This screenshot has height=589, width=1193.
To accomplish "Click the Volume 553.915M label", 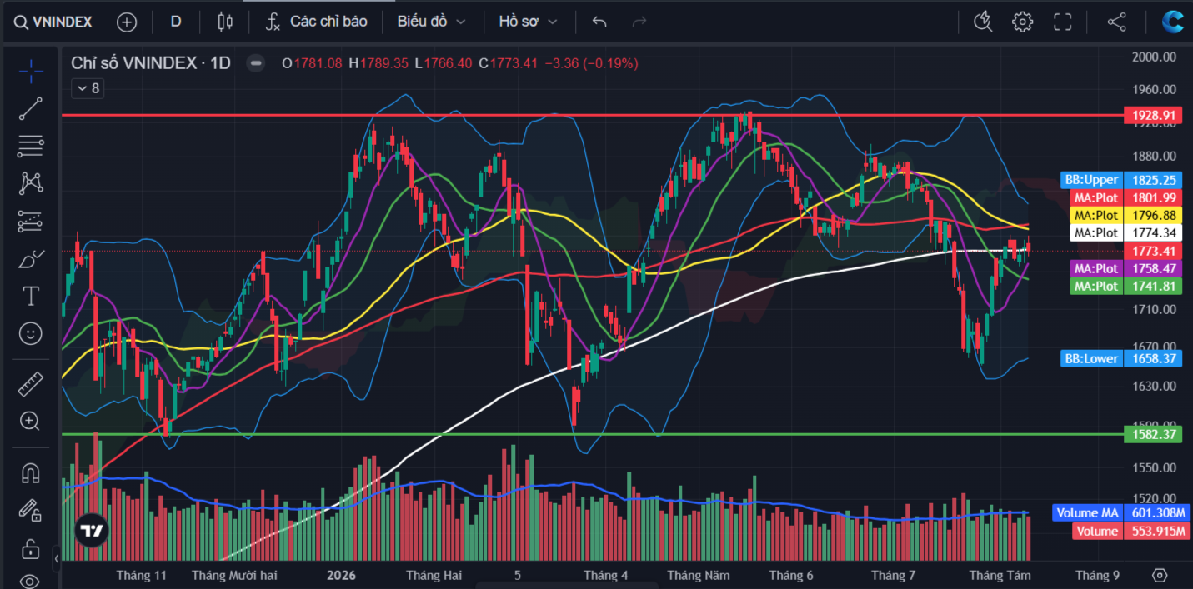I will pos(1131,531).
